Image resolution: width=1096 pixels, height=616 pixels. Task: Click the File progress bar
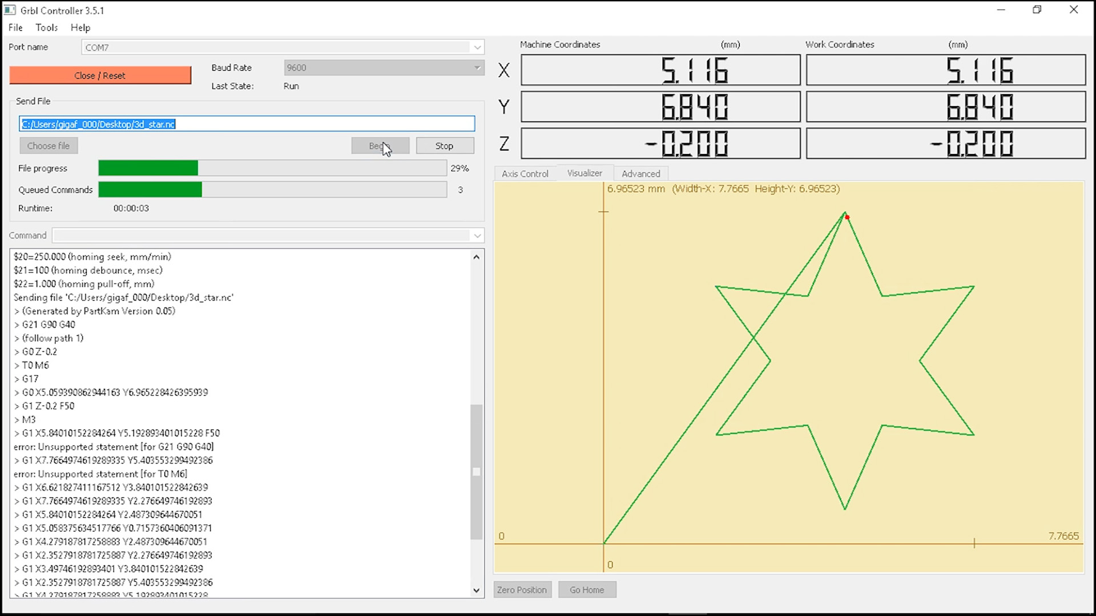(272, 168)
